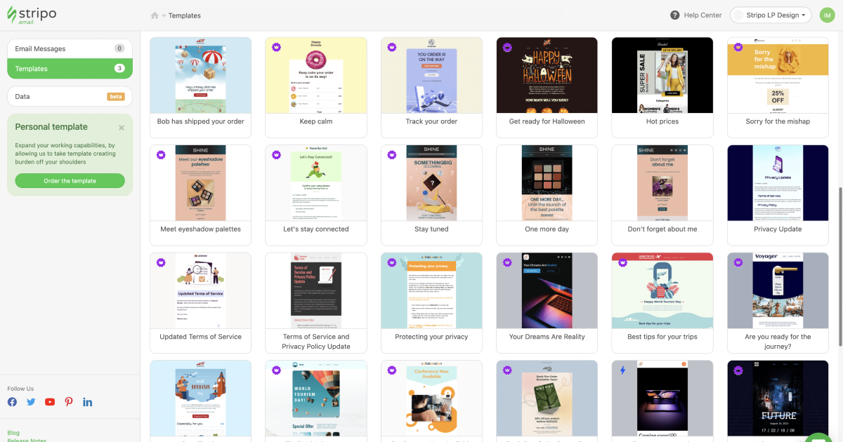The height and width of the screenshot is (442, 843).
Task: Go to home via breadcrumb house icon
Action: pyautogui.click(x=155, y=15)
